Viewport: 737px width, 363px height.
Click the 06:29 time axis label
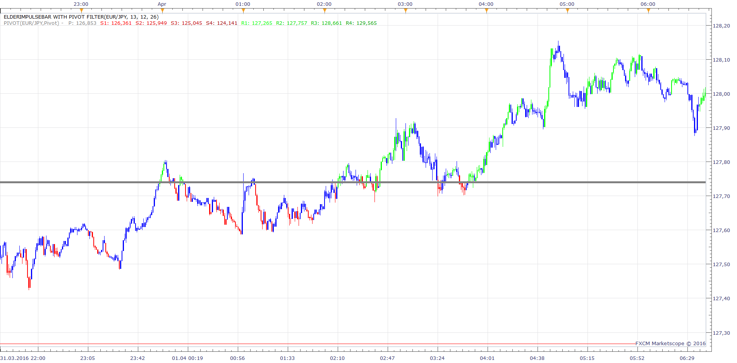click(687, 358)
